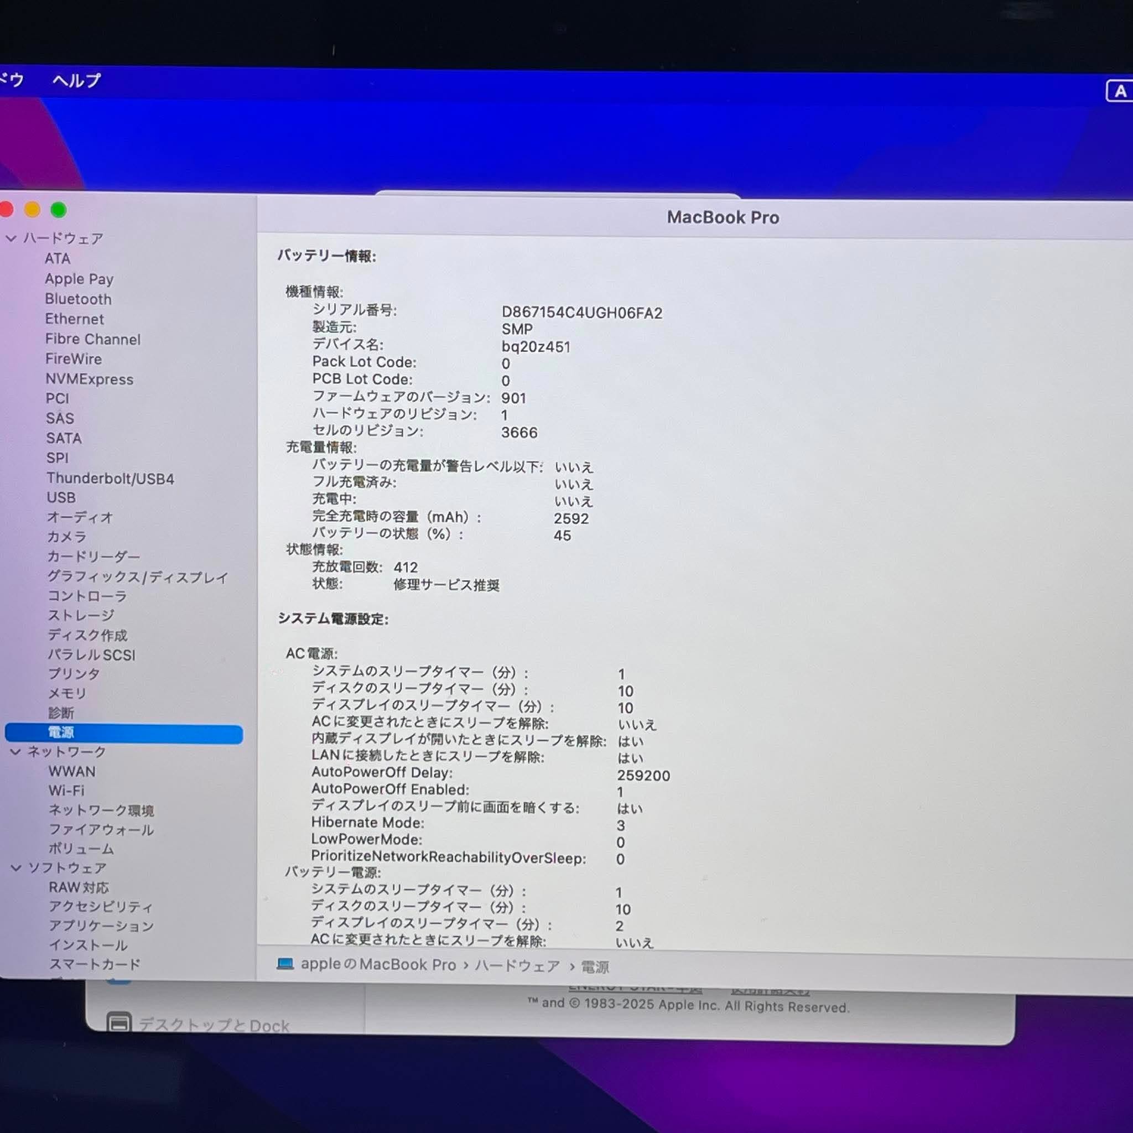Select ATA in the sidebar
1133x1133 pixels.
pyautogui.click(x=58, y=258)
